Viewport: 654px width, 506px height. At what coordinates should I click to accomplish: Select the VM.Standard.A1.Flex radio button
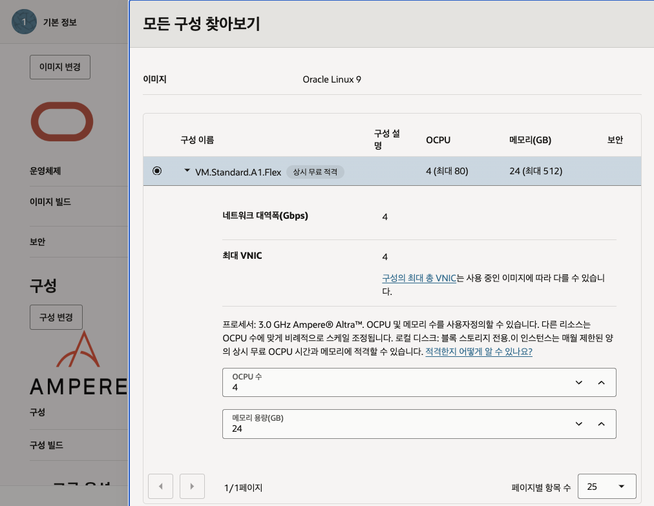(157, 171)
